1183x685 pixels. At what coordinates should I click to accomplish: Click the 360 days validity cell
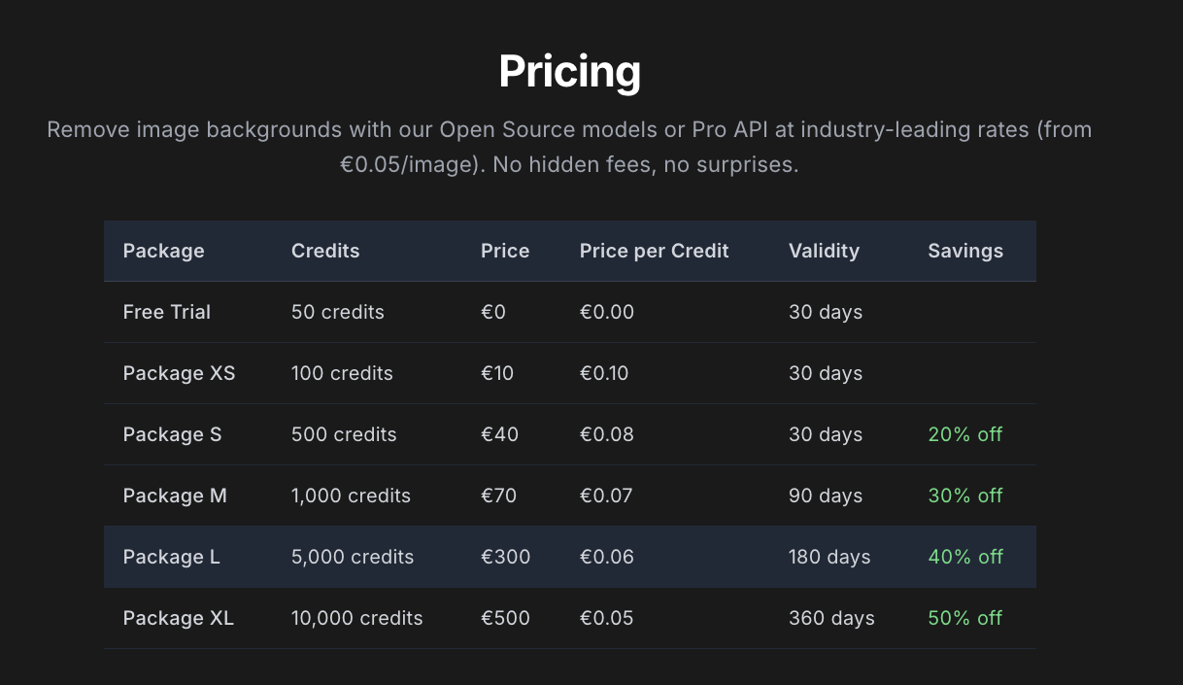831,618
